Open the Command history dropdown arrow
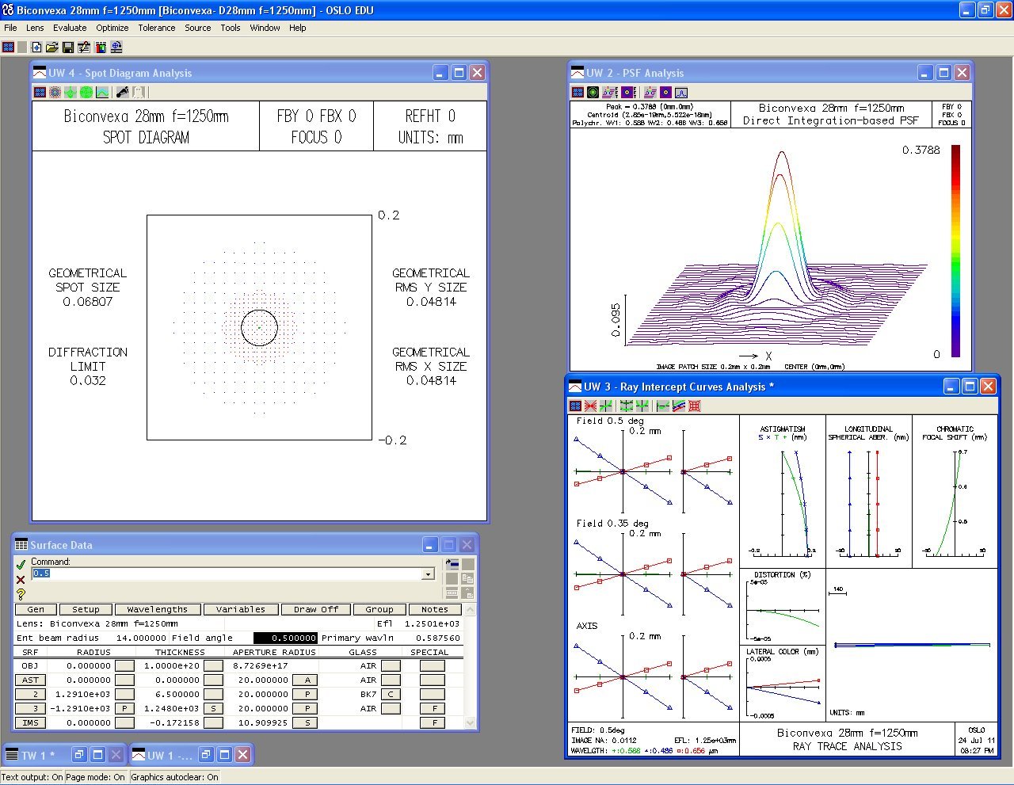 (429, 574)
